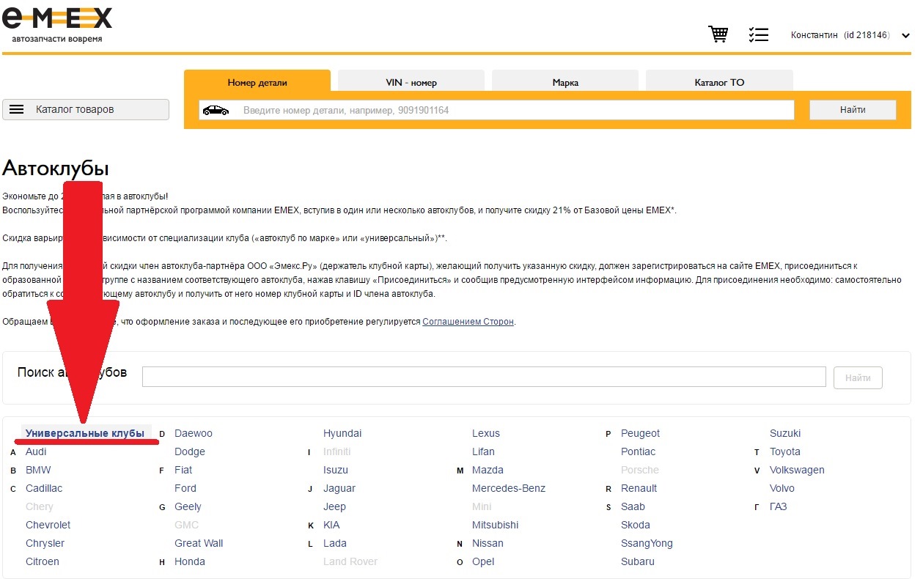
Task: Select the Isuzu club
Action: (336, 470)
